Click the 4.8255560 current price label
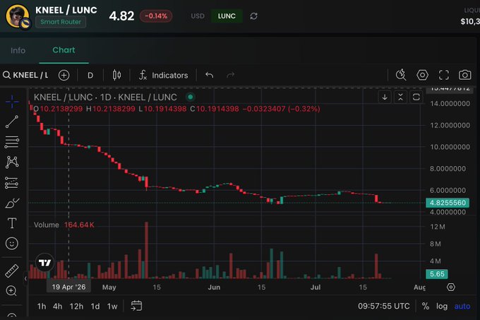The image size is (480, 320). click(448, 203)
